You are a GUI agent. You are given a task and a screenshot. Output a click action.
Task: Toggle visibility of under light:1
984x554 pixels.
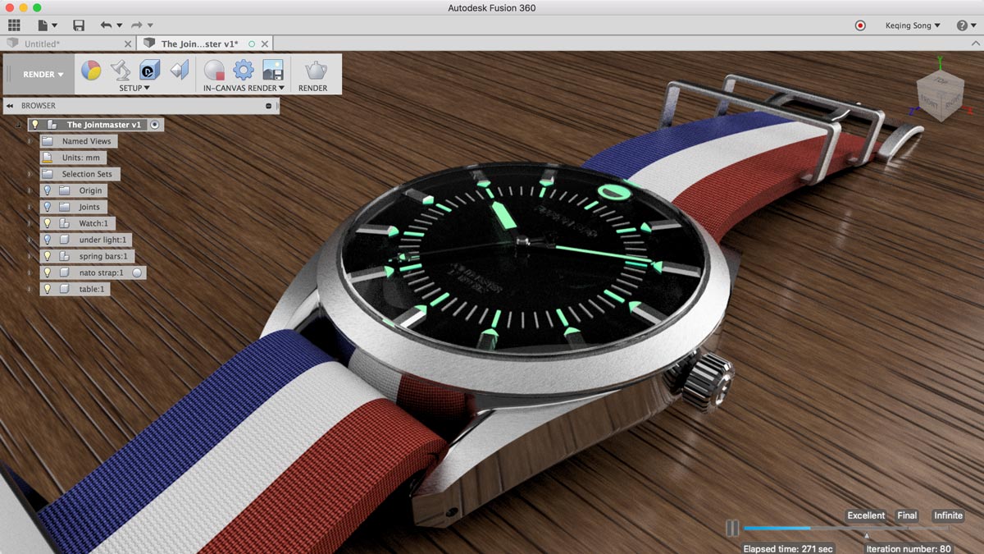click(x=48, y=240)
